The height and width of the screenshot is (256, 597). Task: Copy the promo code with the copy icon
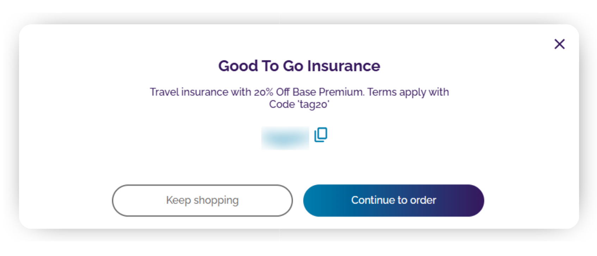(321, 135)
